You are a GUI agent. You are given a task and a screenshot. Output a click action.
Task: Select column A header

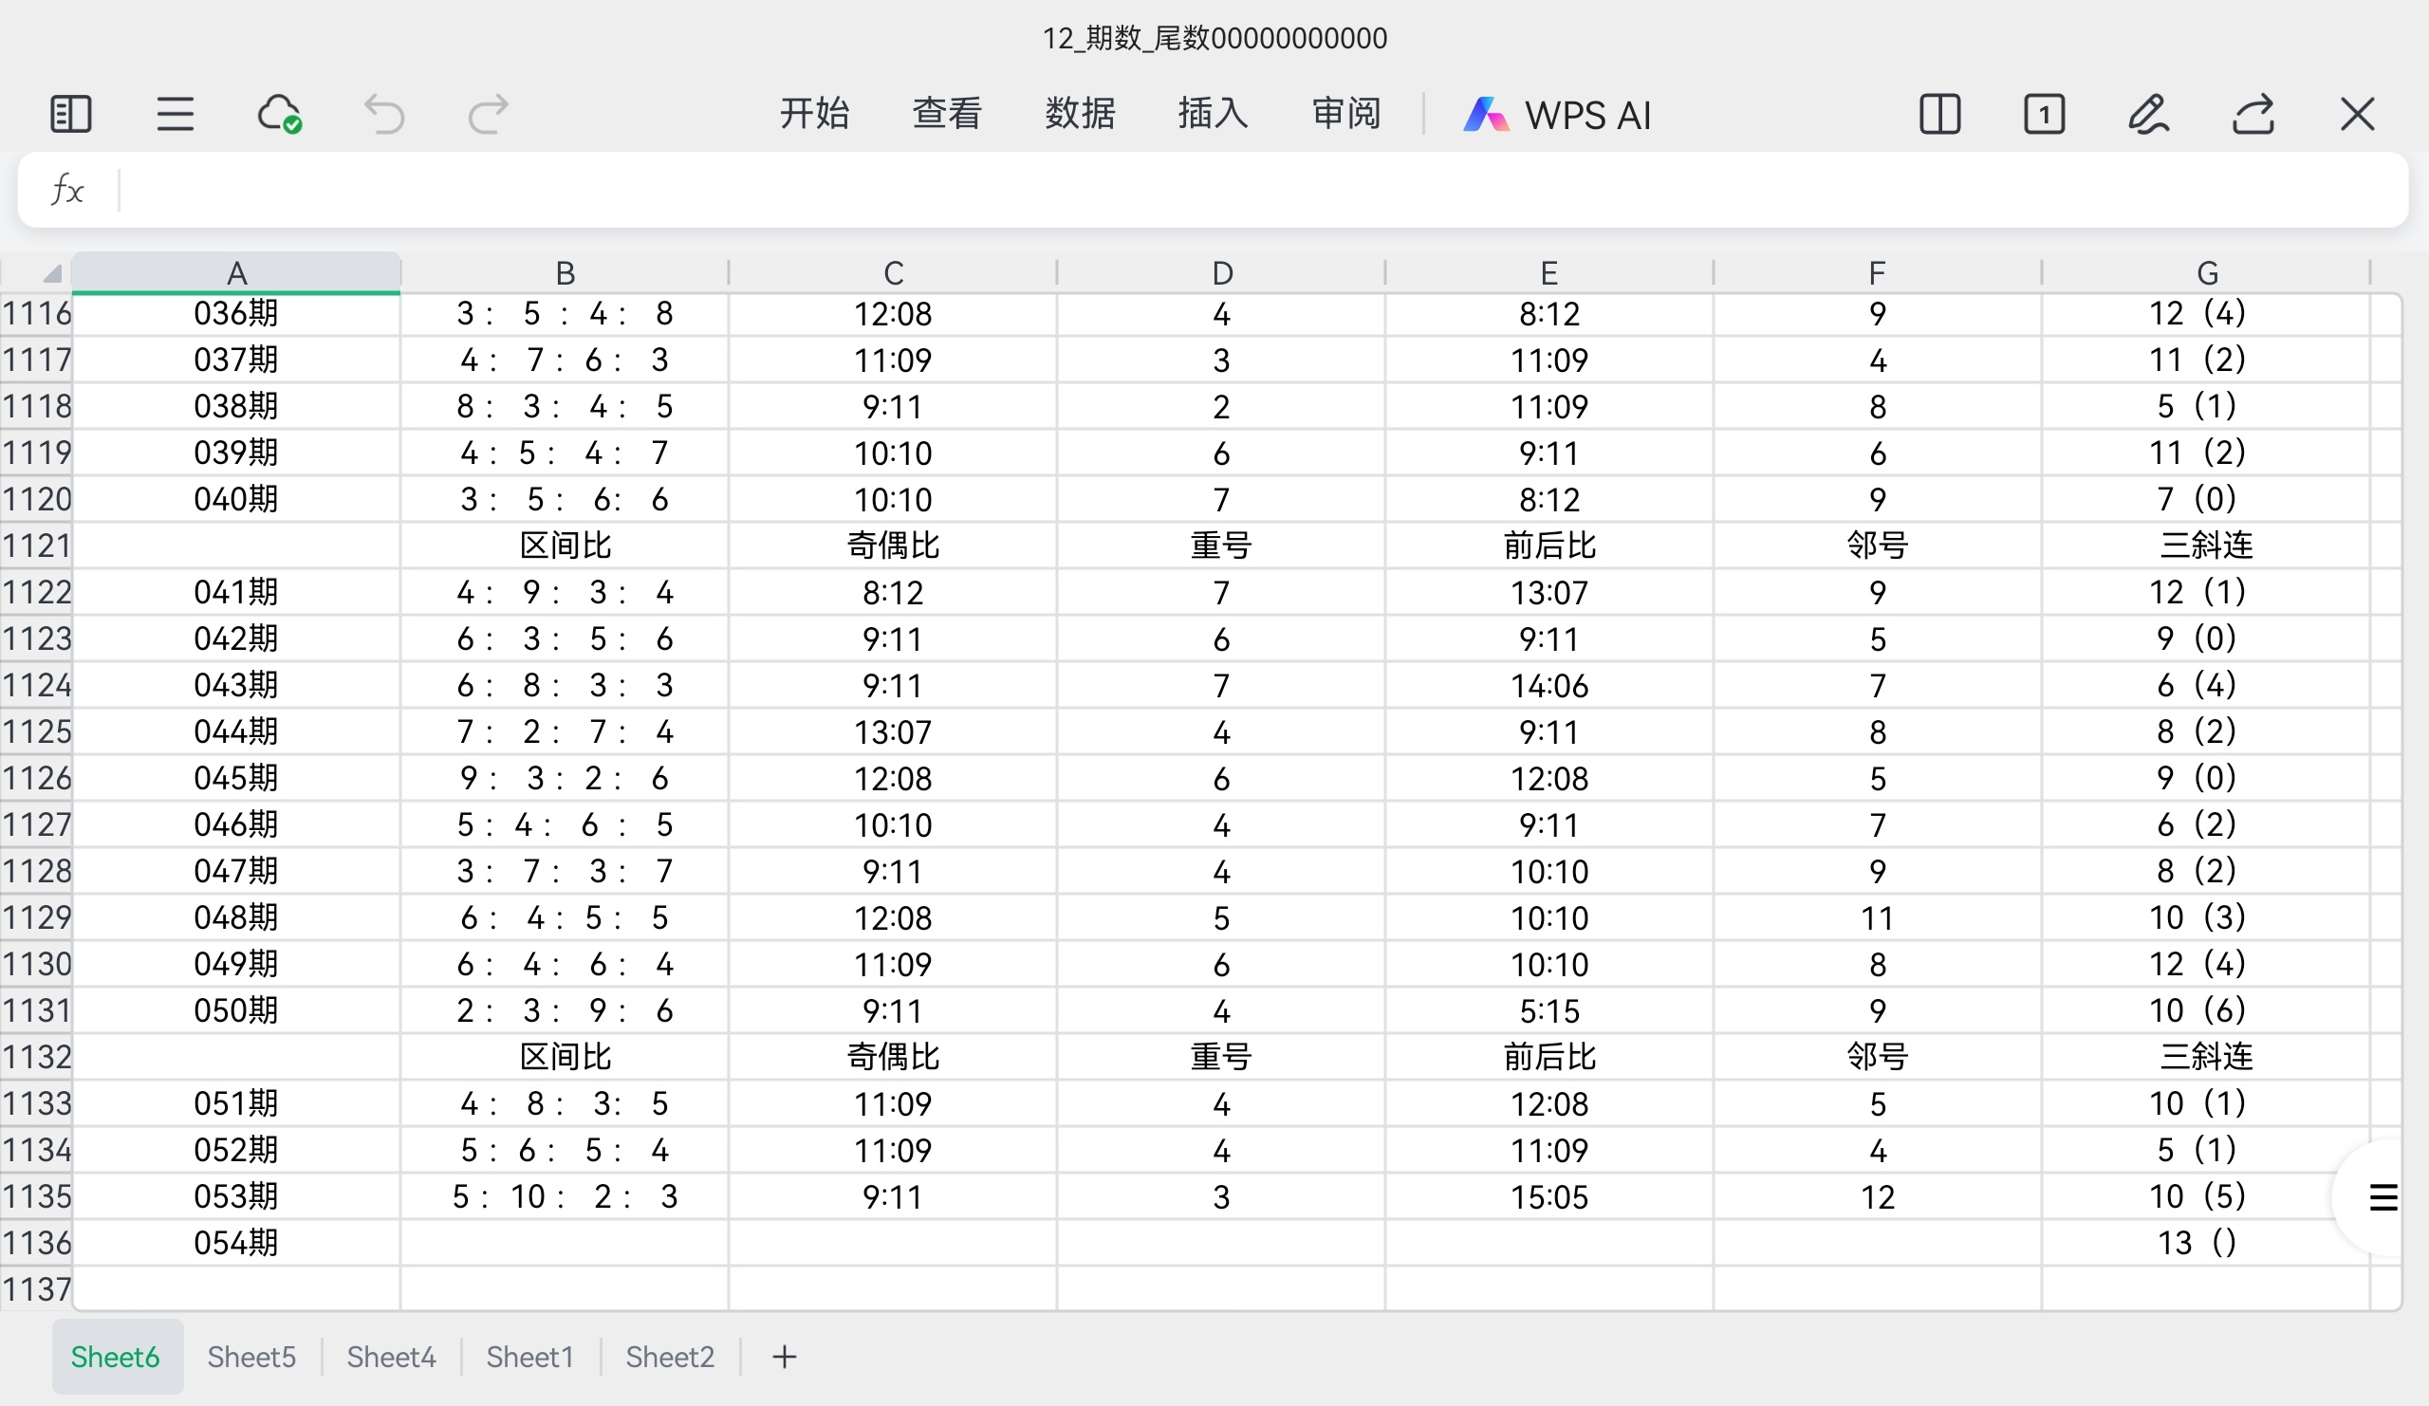[236, 272]
